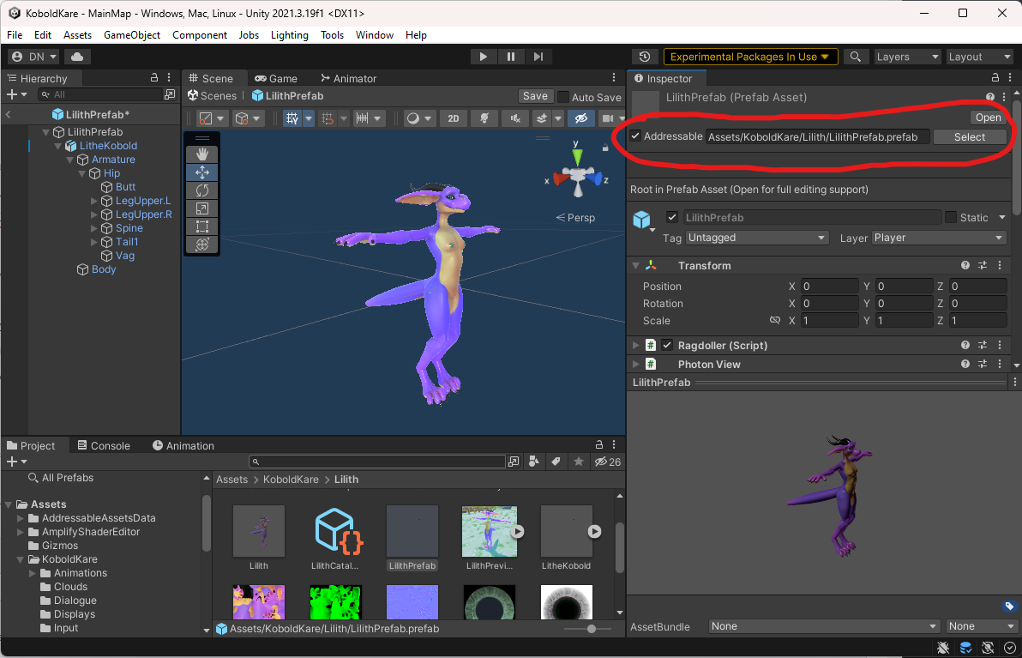Click search by label icon in Project
This screenshot has width=1022, height=658.
tap(556, 462)
